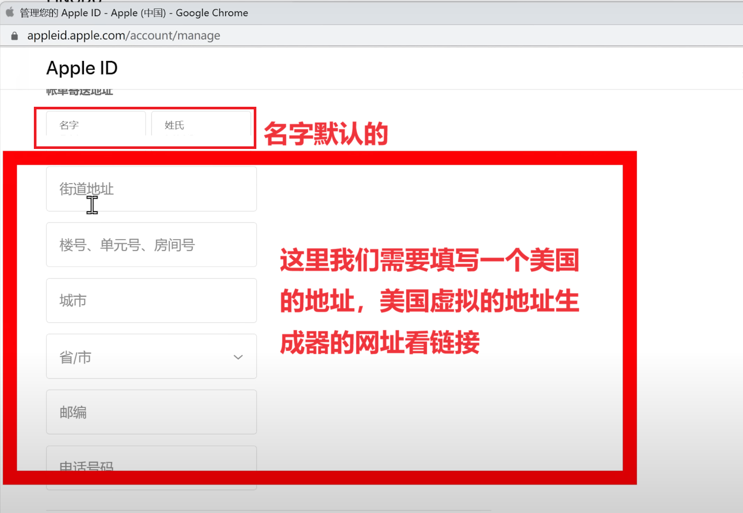The height and width of the screenshot is (513, 743).
Task: Click the annotation line ending 地址生
Action: pyautogui.click(x=429, y=302)
